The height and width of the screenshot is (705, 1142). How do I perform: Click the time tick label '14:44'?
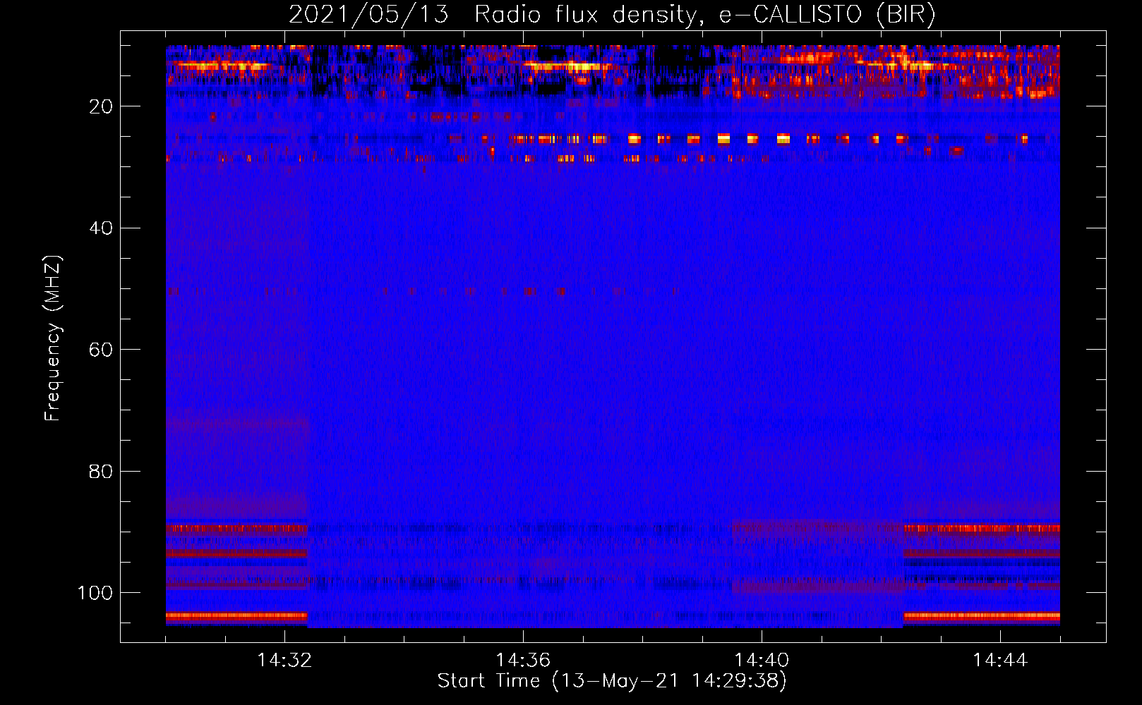pos(1000,661)
